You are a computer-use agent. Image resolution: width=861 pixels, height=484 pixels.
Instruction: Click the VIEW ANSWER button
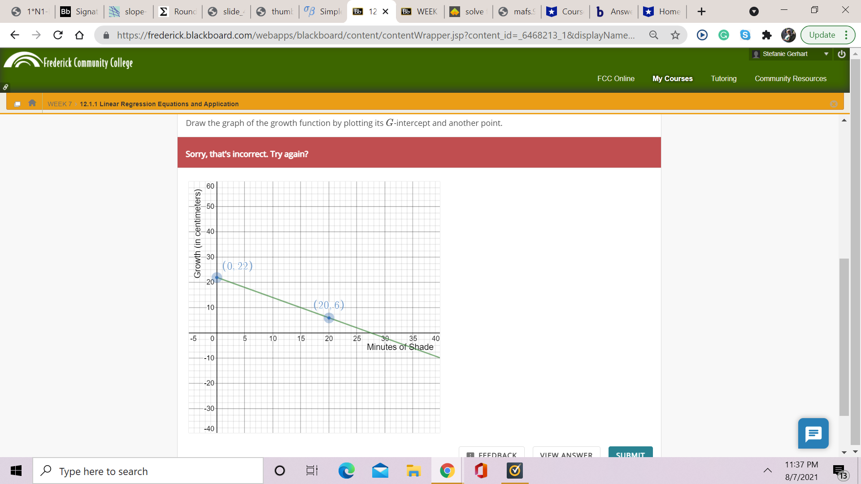pos(566,454)
